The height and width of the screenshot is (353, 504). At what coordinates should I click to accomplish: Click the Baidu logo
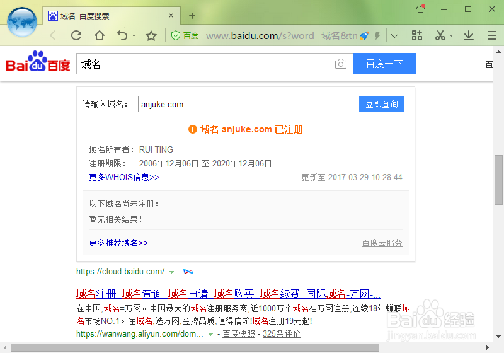pyautogui.click(x=38, y=61)
